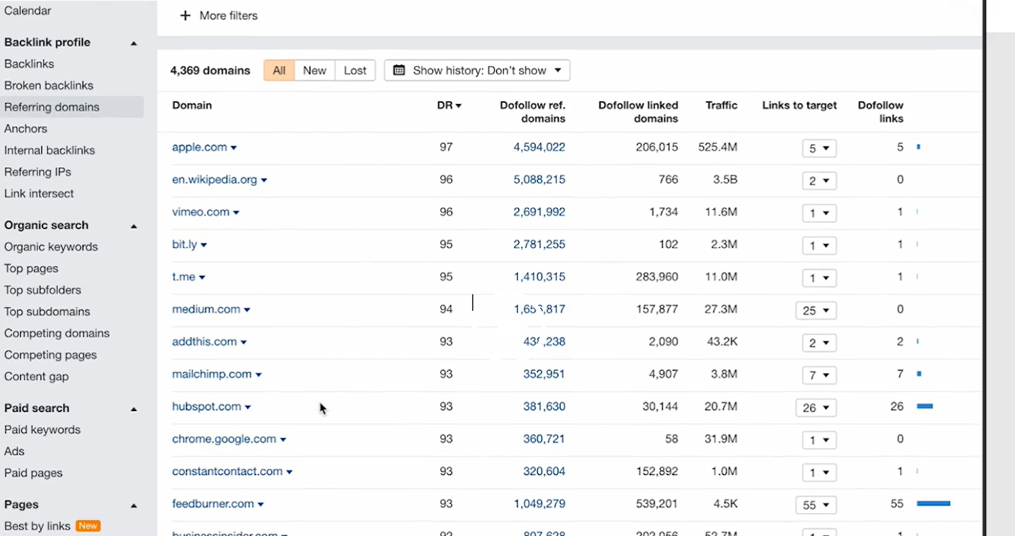
Task: Click the arrow beside feedburner.com
Action: click(261, 504)
